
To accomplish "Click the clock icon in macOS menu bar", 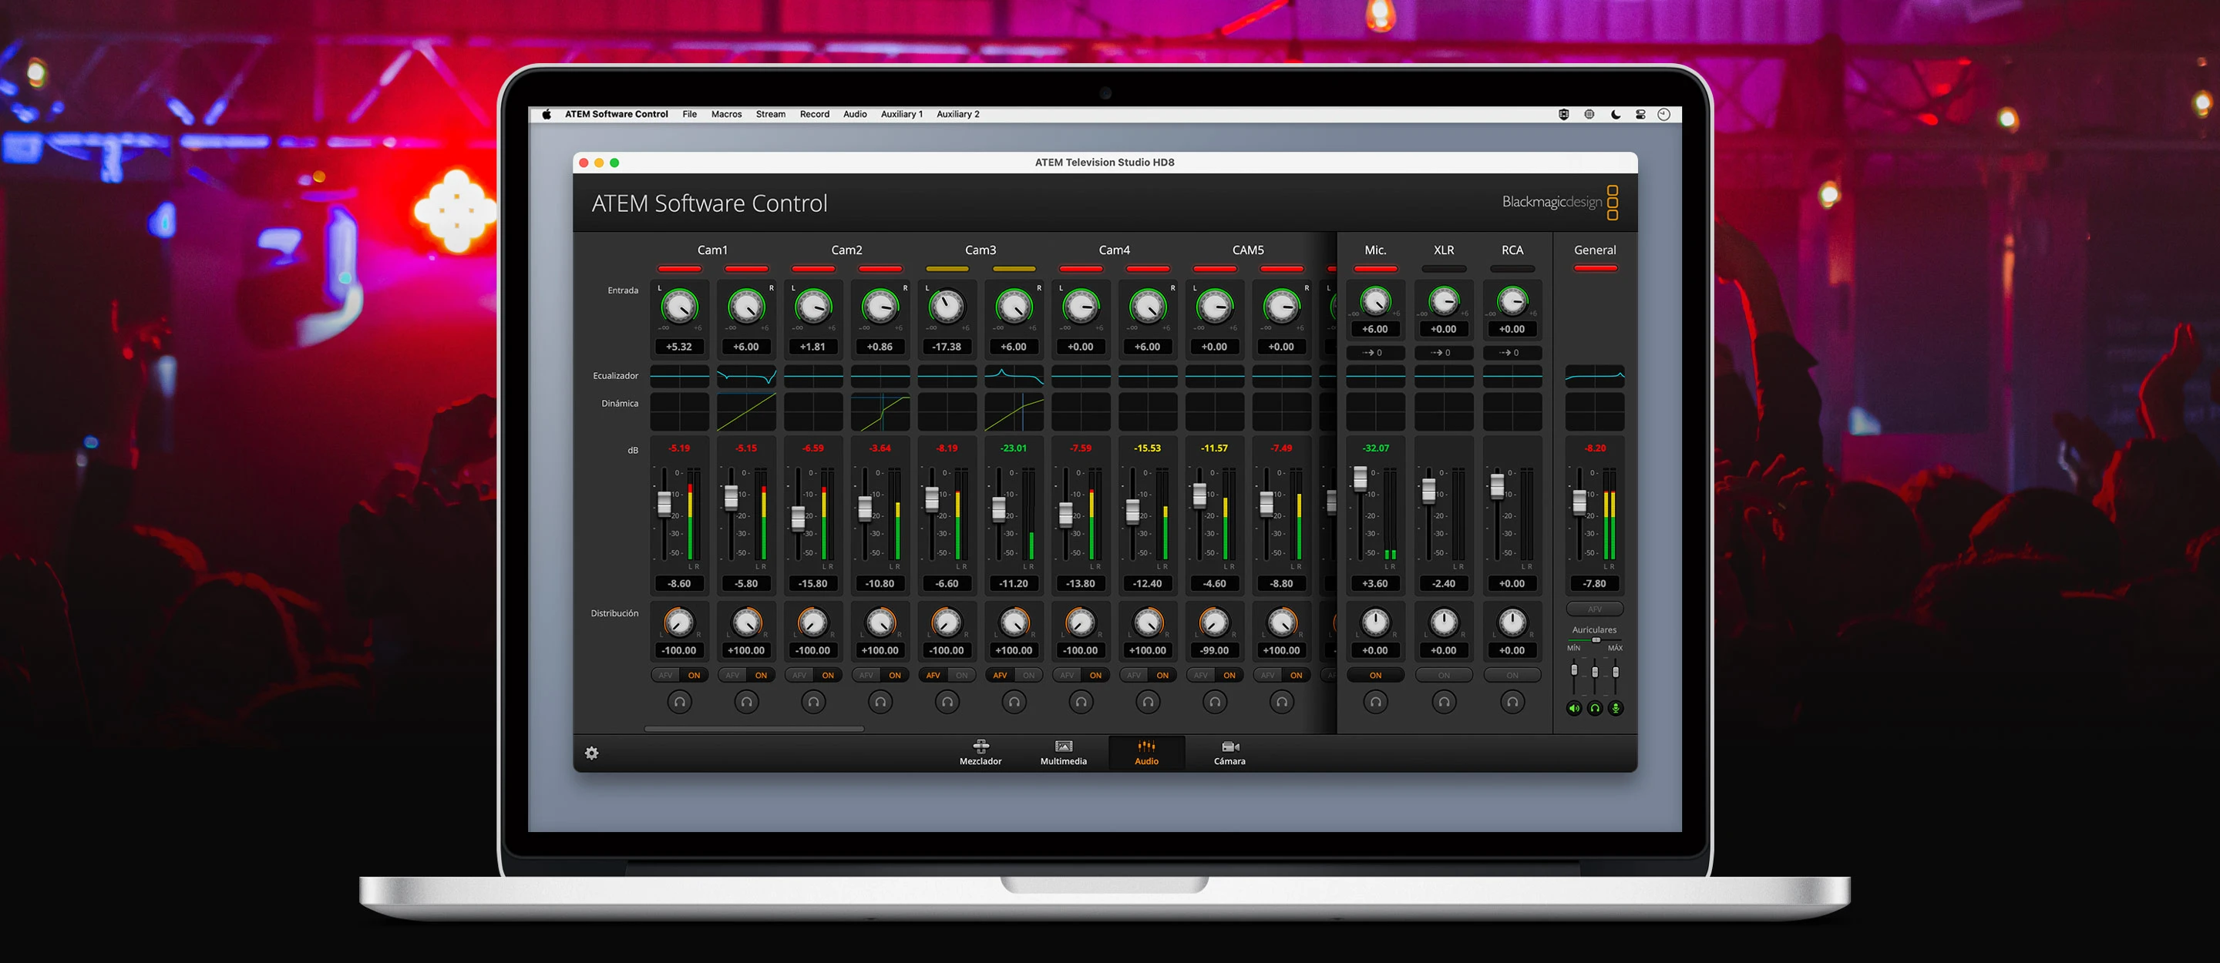I will point(1664,114).
